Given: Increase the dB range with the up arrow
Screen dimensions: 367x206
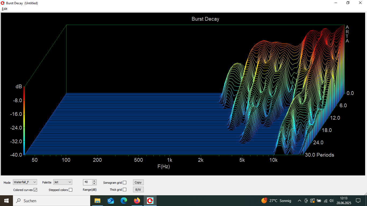Looking at the screenshot, I should [94, 181].
